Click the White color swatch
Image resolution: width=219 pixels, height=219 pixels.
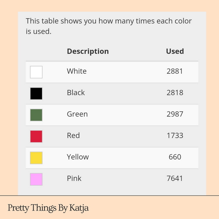[x=36, y=72]
